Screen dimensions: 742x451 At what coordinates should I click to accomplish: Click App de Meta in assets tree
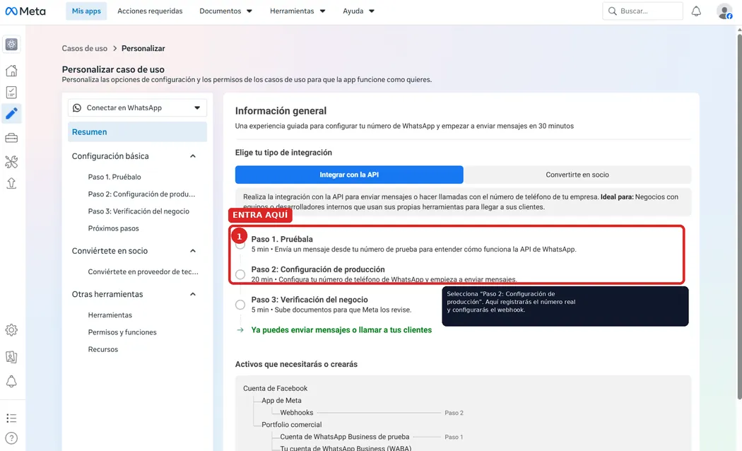(281, 400)
